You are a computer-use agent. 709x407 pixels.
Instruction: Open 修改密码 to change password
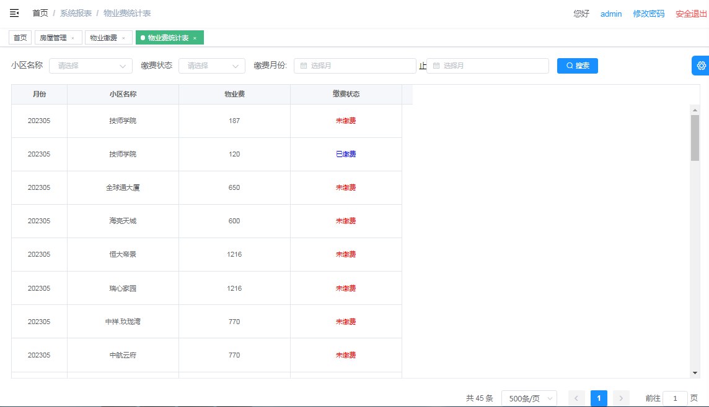pos(648,13)
